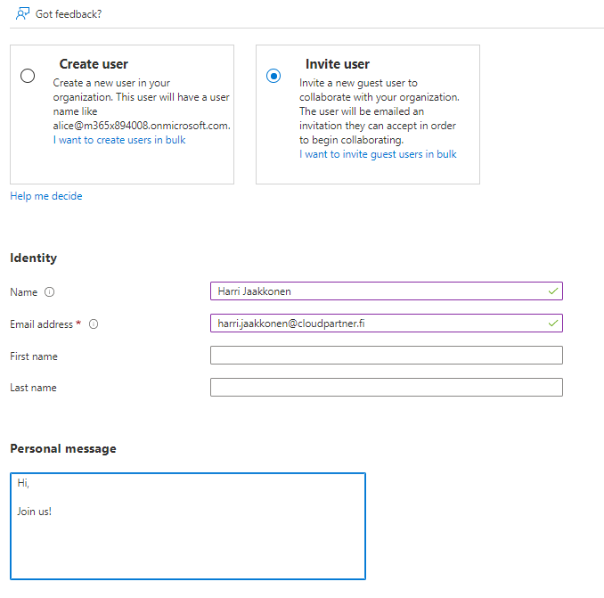Click the info icon beside Email address
This screenshot has width=604, height=598.
[x=94, y=324]
